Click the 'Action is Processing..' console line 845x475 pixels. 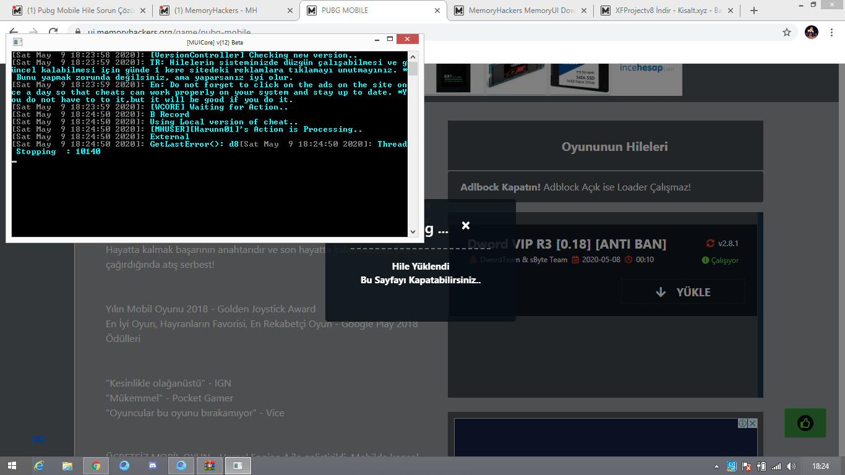tap(187, 129)
